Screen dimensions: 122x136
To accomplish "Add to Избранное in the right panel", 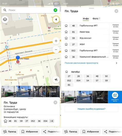I will coord(91,132).
